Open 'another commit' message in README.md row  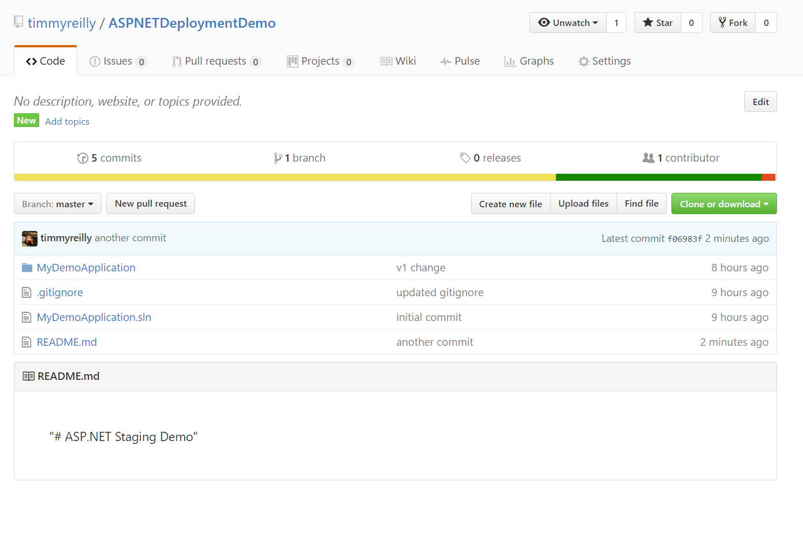point(435,342)
